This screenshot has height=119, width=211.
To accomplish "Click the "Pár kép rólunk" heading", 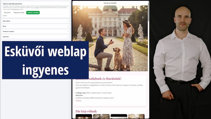I will (86, 111).
